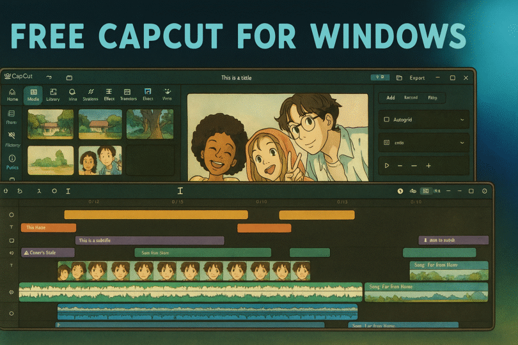Switch to the Record tab
The image size is (518, 345).
[411, 98]
